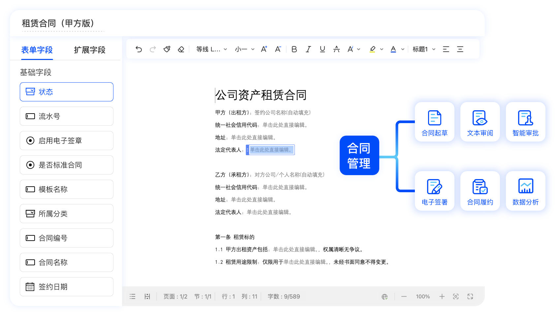558x316 pixels.
Task: Select the 启用电子签章 radio field
Action: [67, 141]
